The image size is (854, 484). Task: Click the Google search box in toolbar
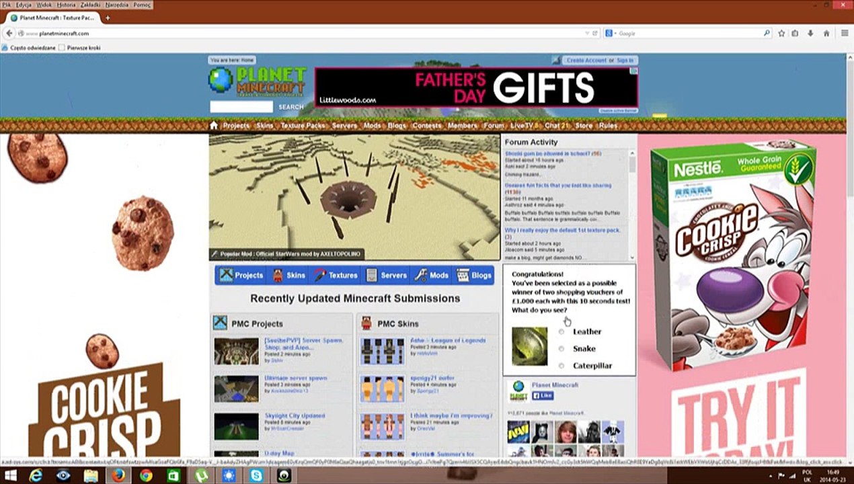(x=689, y=33)
